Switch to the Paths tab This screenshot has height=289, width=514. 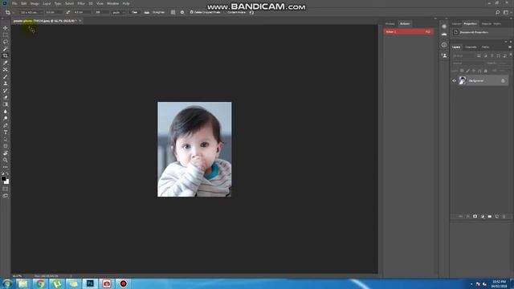485,47
